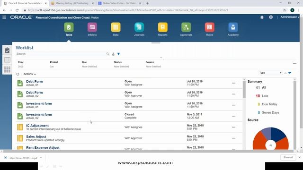Go to the Oracle home icon
This screenshot has width=303, height=170.
tap(262, 17)
